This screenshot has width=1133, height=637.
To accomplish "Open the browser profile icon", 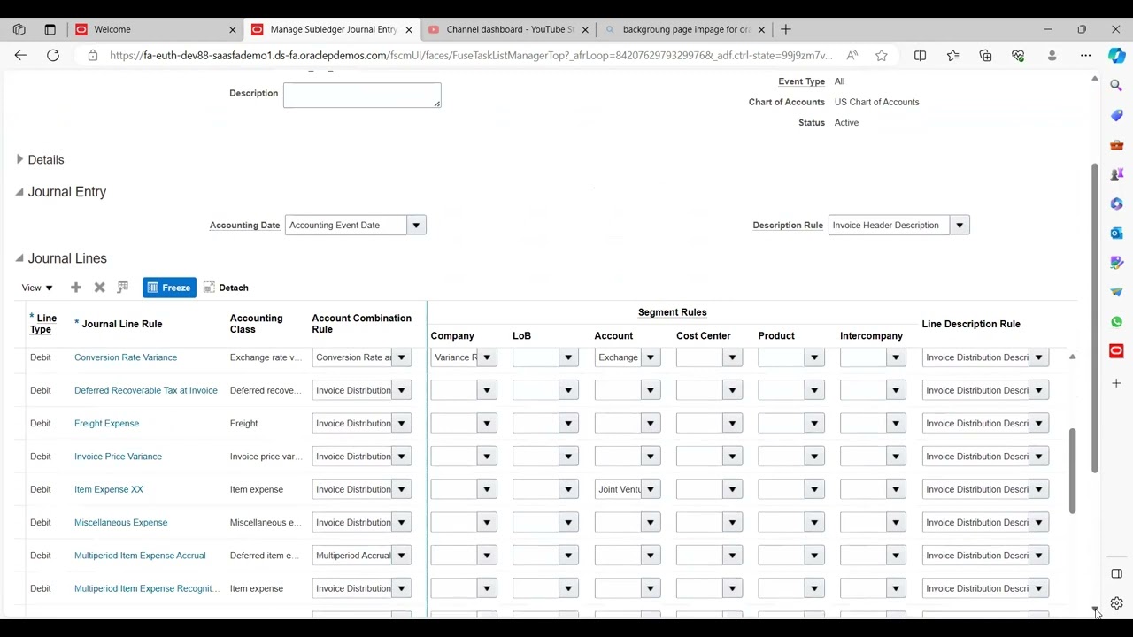I will click(x=1052, y=56).
